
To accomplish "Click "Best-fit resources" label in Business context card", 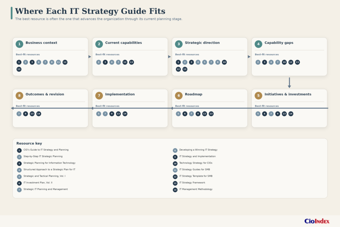I will (x=28, y=54).
